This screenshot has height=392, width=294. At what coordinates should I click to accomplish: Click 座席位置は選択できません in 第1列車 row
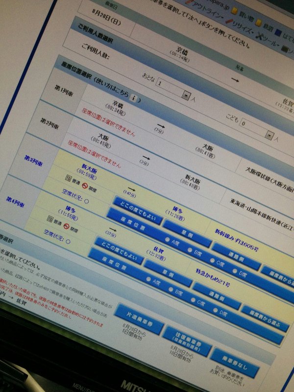[108, 122]
